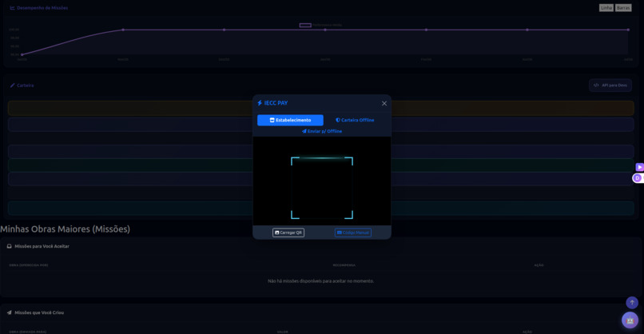Image resolution: width=644 pixels, height=334 pixels.
Task: Close the IECC PAY dialog
Action: tap(384, 104)
